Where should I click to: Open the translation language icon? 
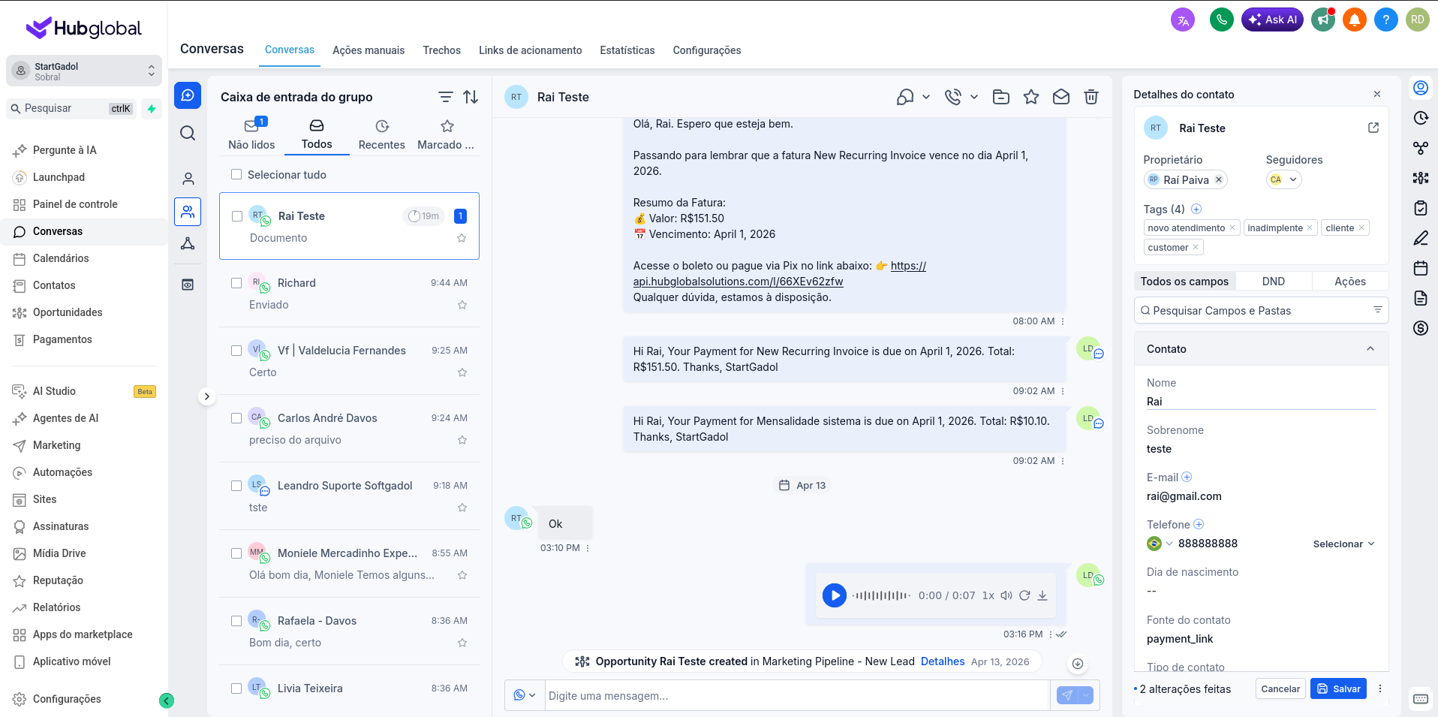tap(1183, 20)
